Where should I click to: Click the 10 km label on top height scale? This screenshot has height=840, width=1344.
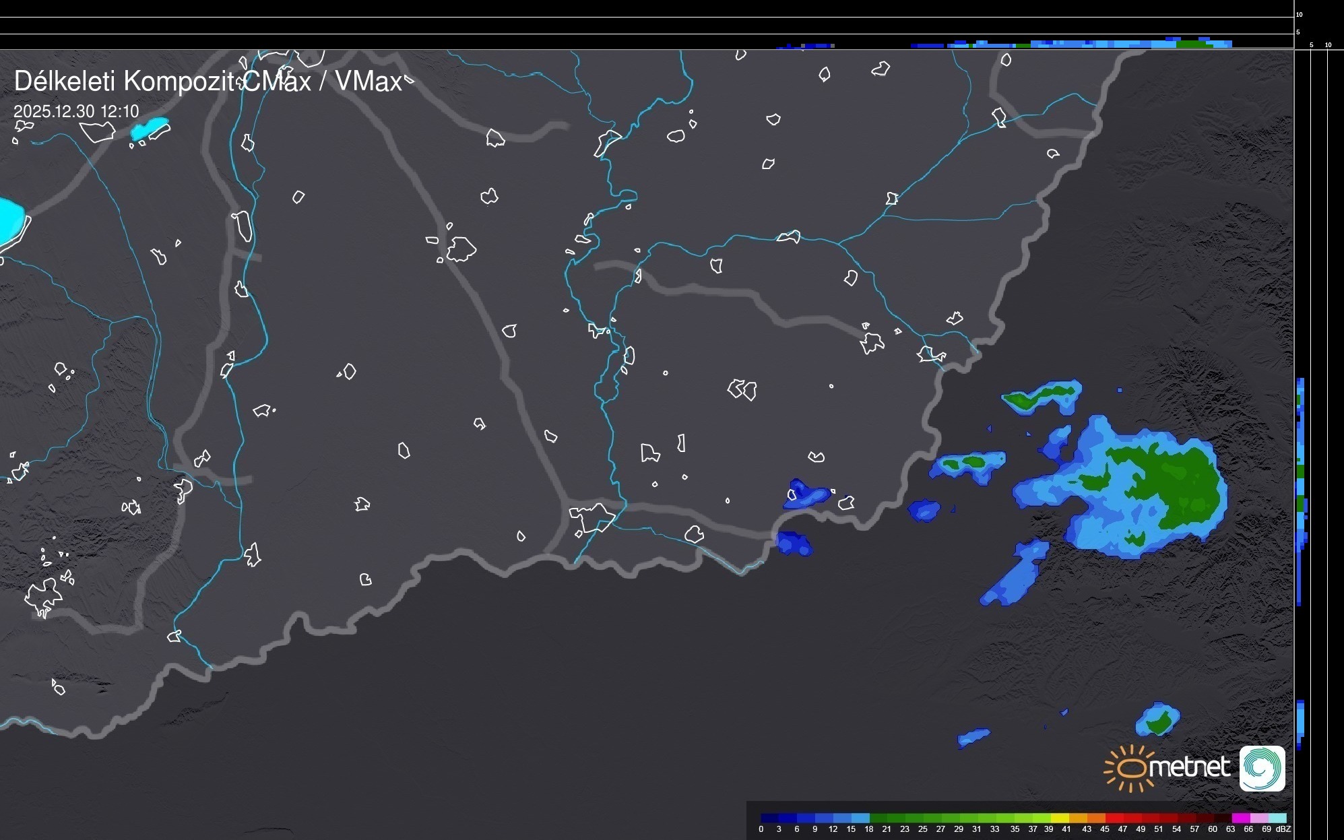1300,14
